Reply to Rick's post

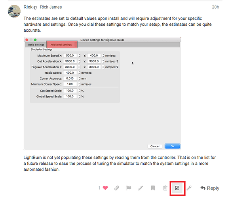click(x=210, y=188)
